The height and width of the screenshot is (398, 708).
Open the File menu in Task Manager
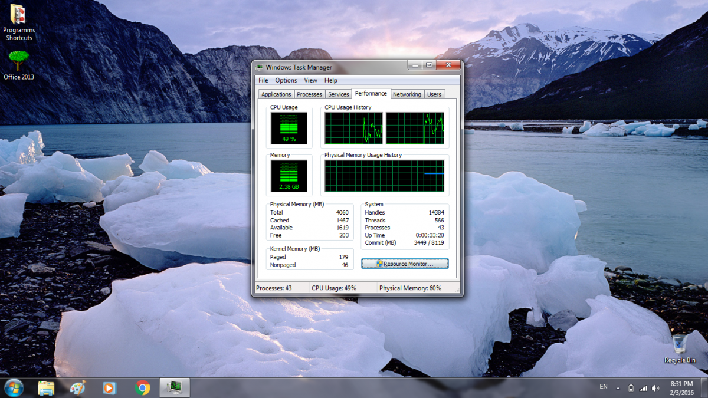click(263, 80)
